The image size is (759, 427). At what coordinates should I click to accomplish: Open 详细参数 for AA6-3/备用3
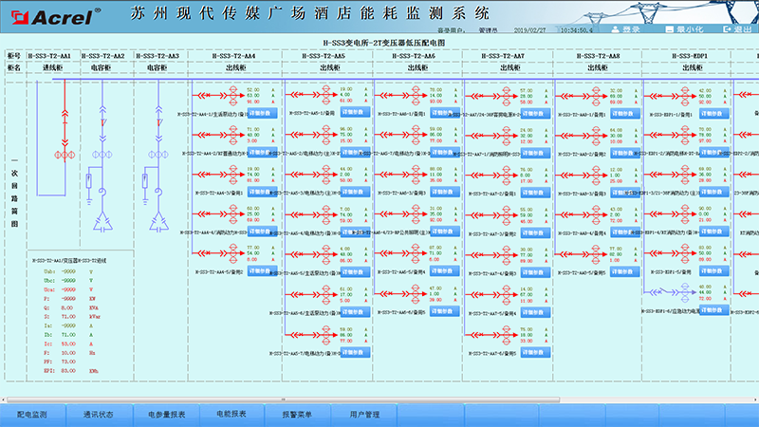pos(445,193)
